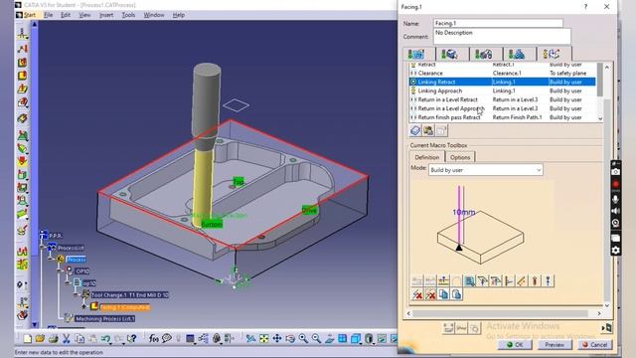Select Machining Process List.1 tree node
The width and height of the screenshot is (636, 358).
105,319
